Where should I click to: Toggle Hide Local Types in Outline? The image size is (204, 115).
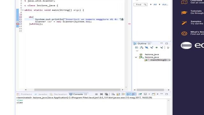pos(162,48)
